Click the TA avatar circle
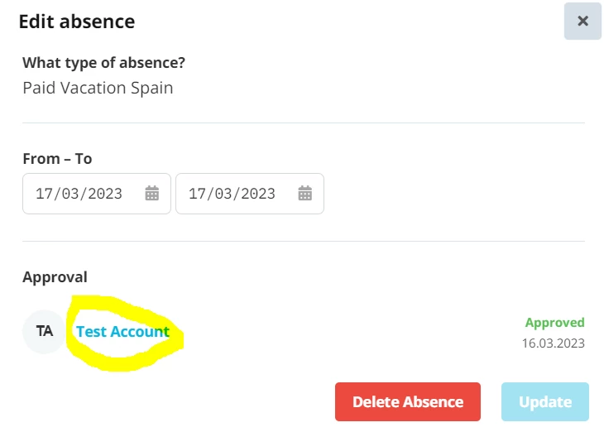604x432 pixels. coord(45,331)
